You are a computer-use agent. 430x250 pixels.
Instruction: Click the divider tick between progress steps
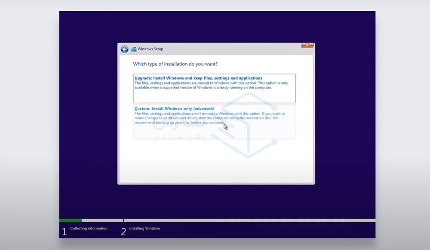[123, 220]
